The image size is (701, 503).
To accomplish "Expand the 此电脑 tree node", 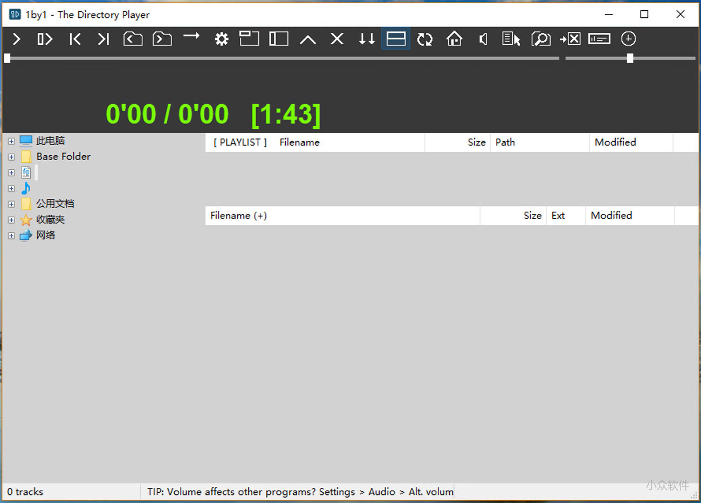I will point(11,141).
